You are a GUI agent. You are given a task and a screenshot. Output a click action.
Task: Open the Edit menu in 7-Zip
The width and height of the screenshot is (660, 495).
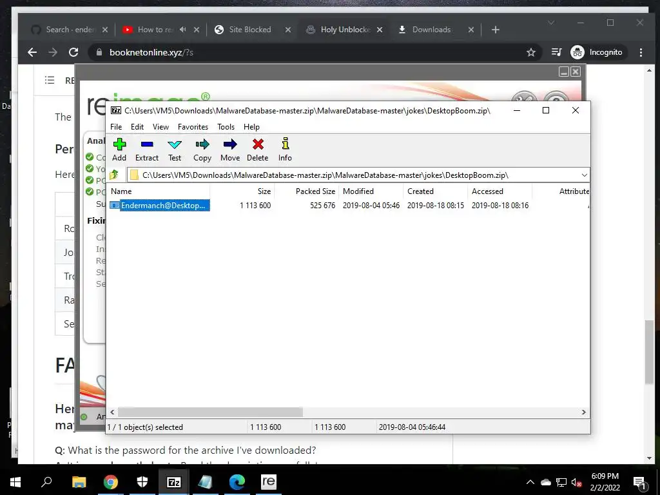[137, 127]
